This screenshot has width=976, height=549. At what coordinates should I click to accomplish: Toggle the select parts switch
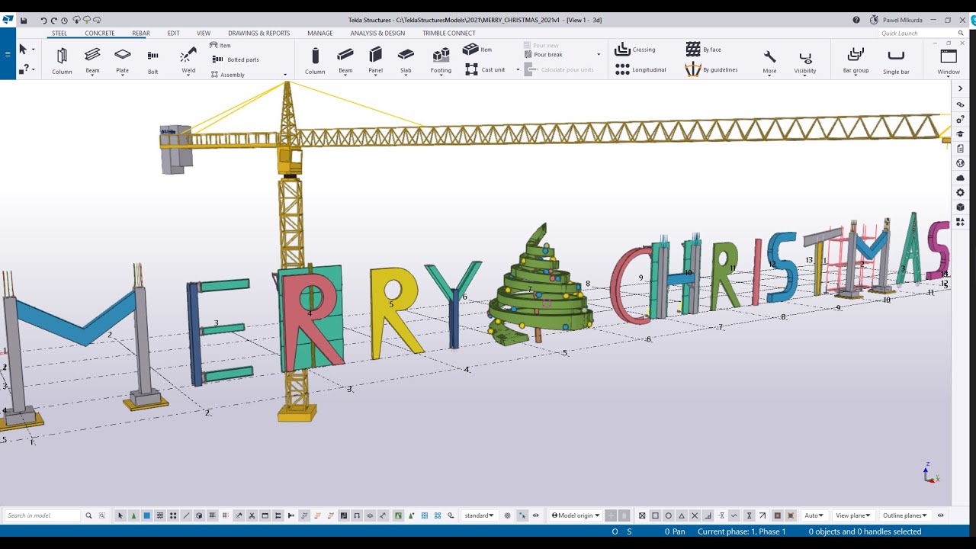[146, 515]
